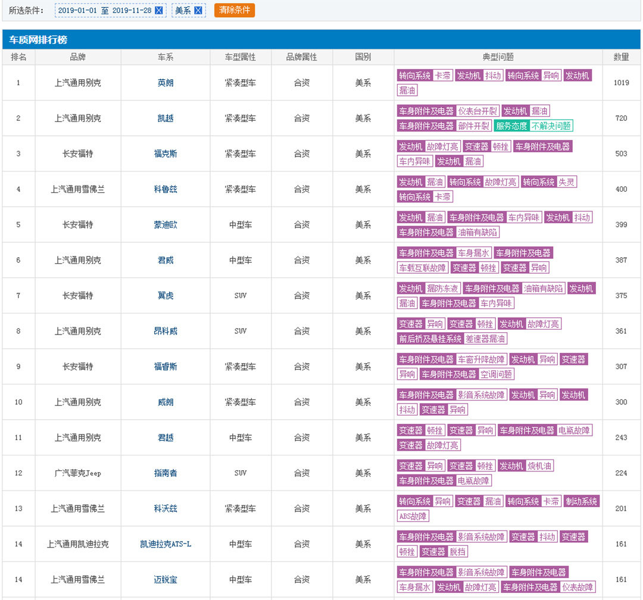This screenshot has height=600, width=643.
Task: Click the orange 清除条件 button
Action: [x=235, y=10]
